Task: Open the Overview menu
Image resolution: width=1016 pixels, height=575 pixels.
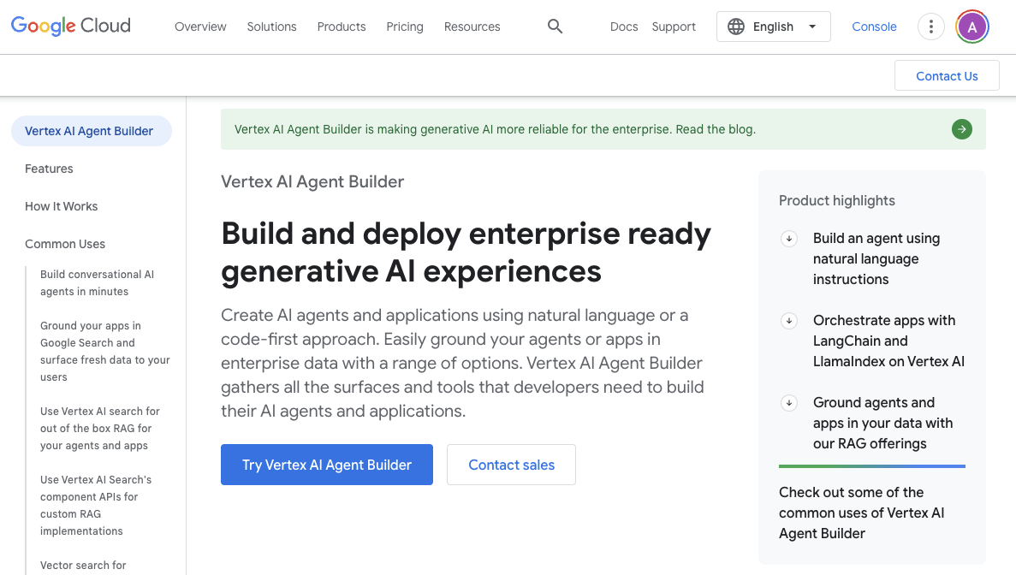Action: [200, 27]
